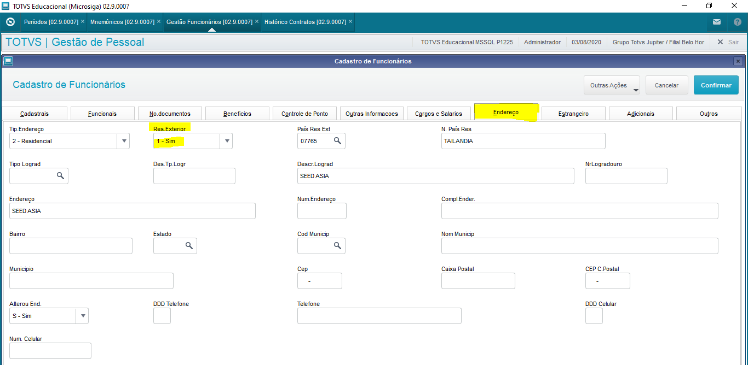This screenshot has height=365, width=748.
Task: Click the N. País Res field
Action: [523, 141]
